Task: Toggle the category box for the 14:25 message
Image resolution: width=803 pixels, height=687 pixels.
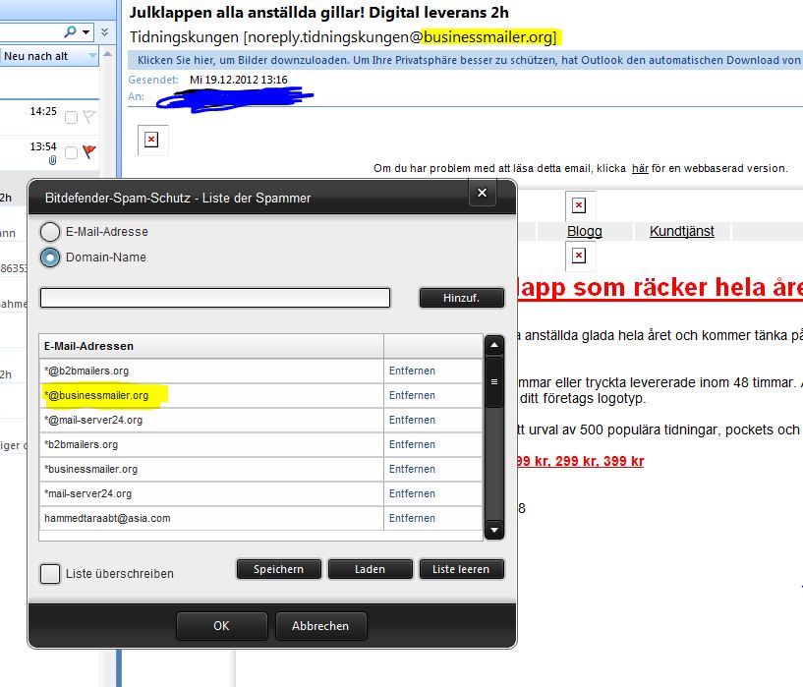Action: tap(71, 118)
